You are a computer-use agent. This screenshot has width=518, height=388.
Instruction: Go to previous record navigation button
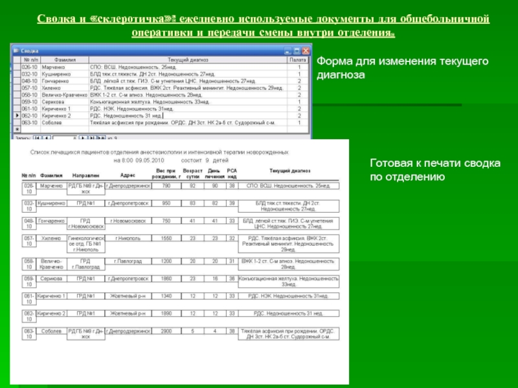click(47, 138)
